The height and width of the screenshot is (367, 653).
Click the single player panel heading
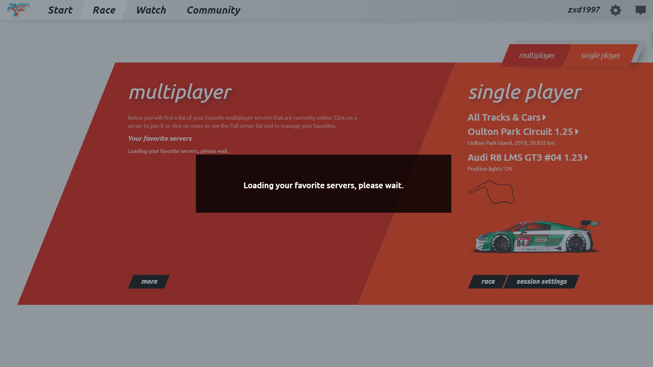click(x=525, y=92)
